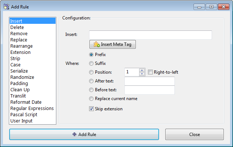Click the Add Rule button

click(84, 135)
